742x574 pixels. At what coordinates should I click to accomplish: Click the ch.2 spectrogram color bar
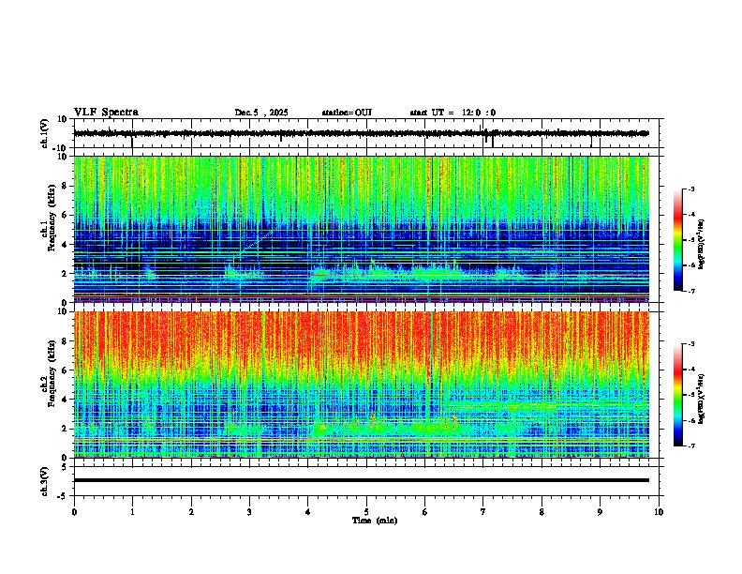click(x=678, y=395)
